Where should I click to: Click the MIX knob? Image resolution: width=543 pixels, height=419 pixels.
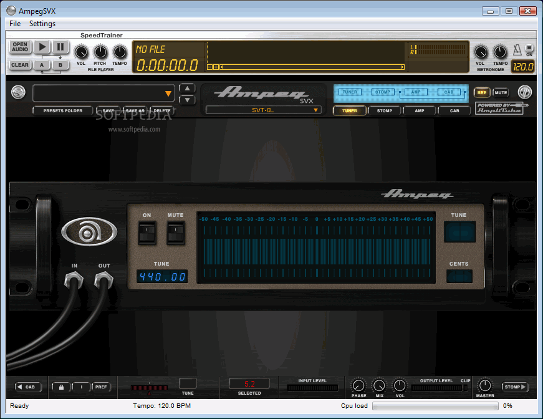click(379, 385)
